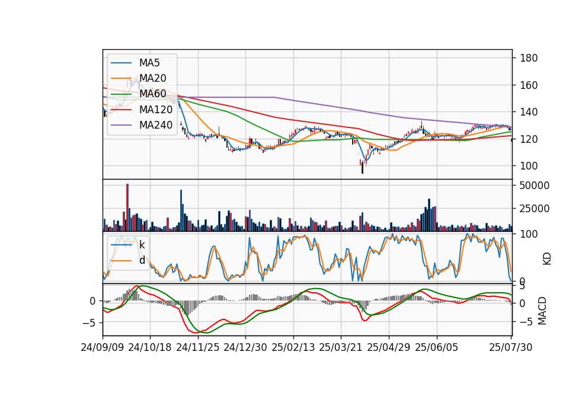
Task: Click the MACD axis title
Action: tap(542, 311)
